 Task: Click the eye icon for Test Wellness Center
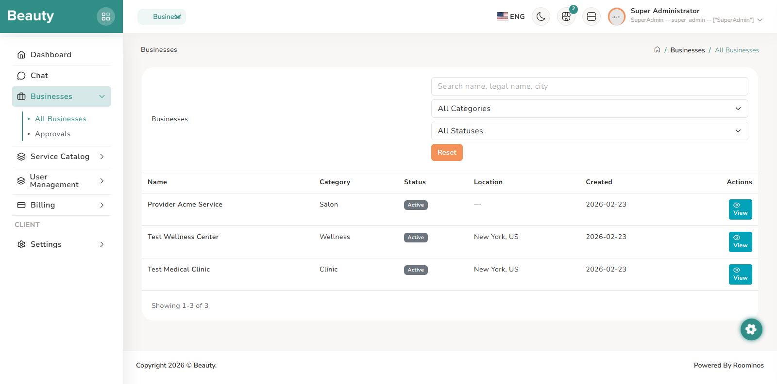pos(737,238)
